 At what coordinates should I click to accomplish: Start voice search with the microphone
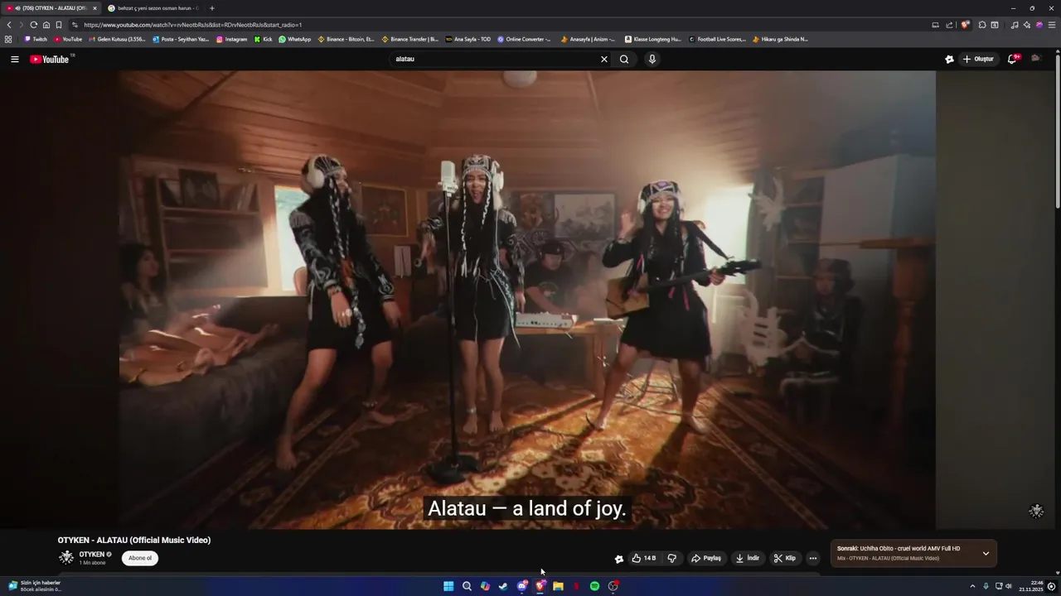tap(652, 59)
